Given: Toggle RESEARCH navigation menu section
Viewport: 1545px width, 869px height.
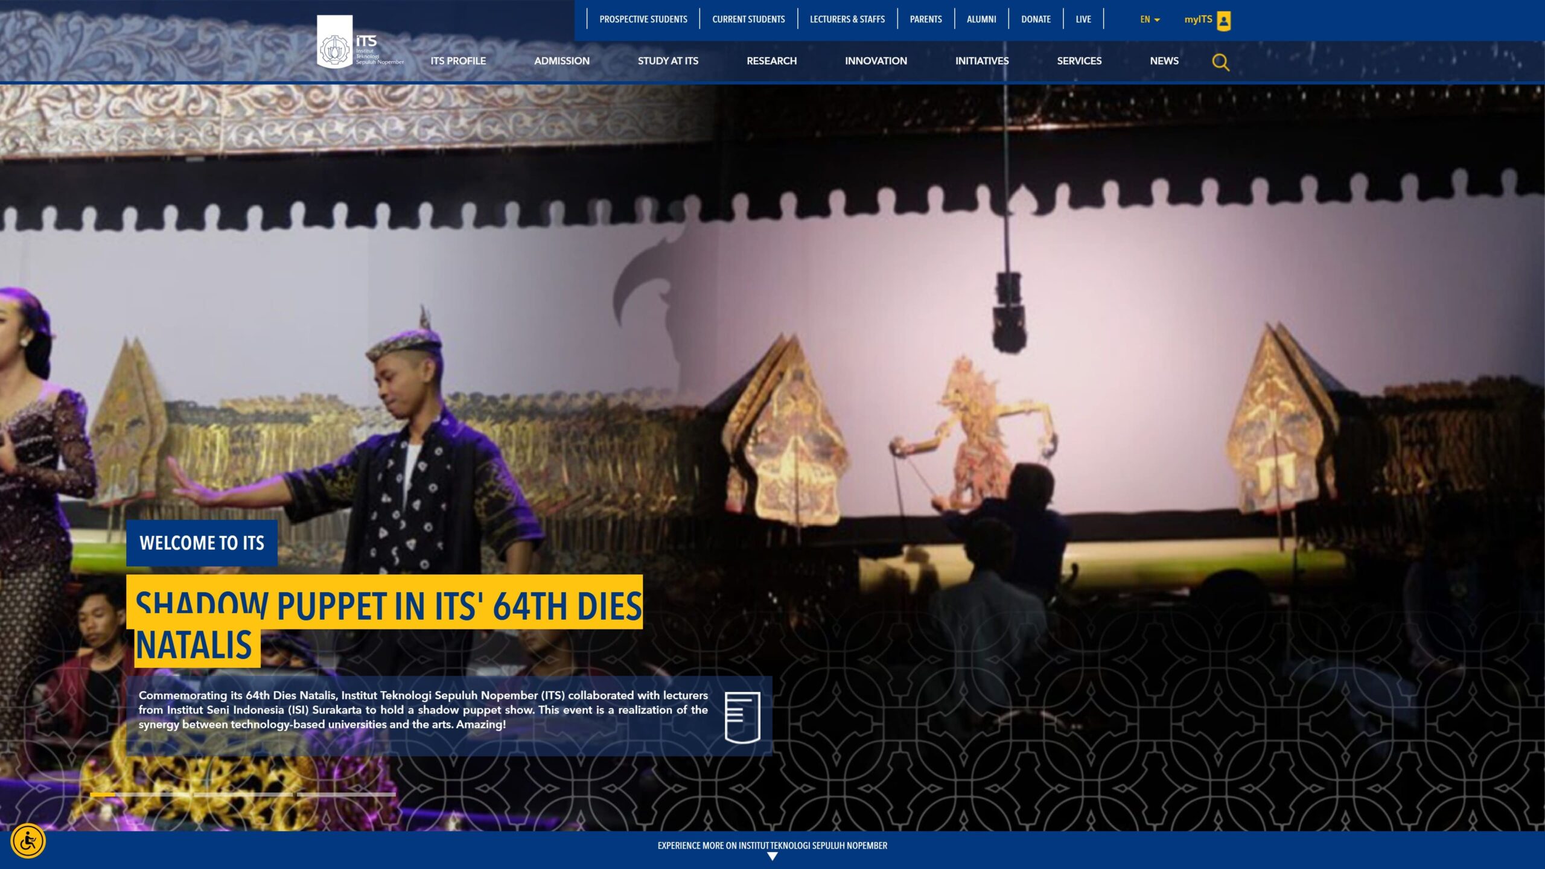Looking at the screenshot, I should (x=771, y=60).
